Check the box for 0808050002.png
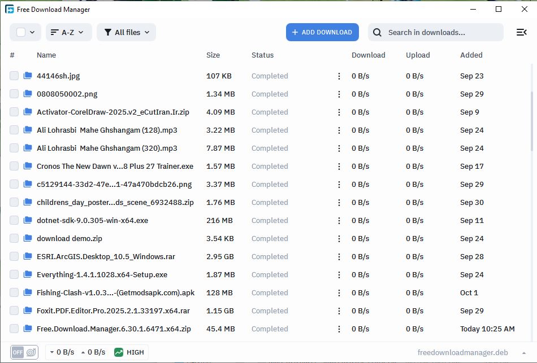The height and width of the screenshot is (363, 537). coord(14,94)
